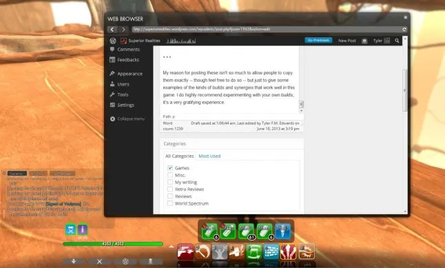445x268 pixels.
Task: Click the browser back arrow button
Action: (x=112, y=30)
